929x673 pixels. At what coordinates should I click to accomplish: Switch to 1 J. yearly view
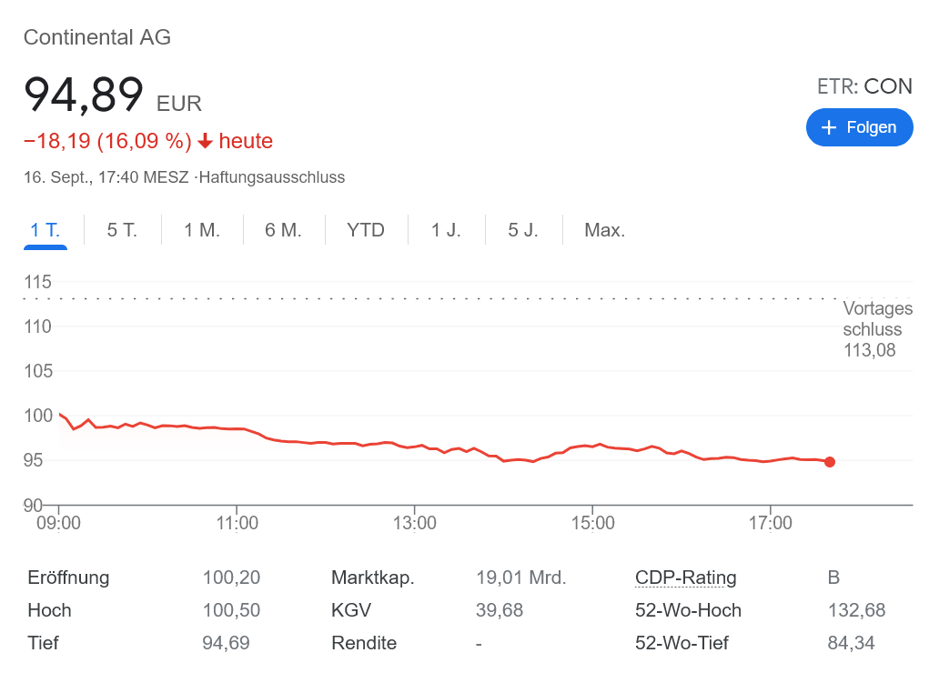pos(446,230)
